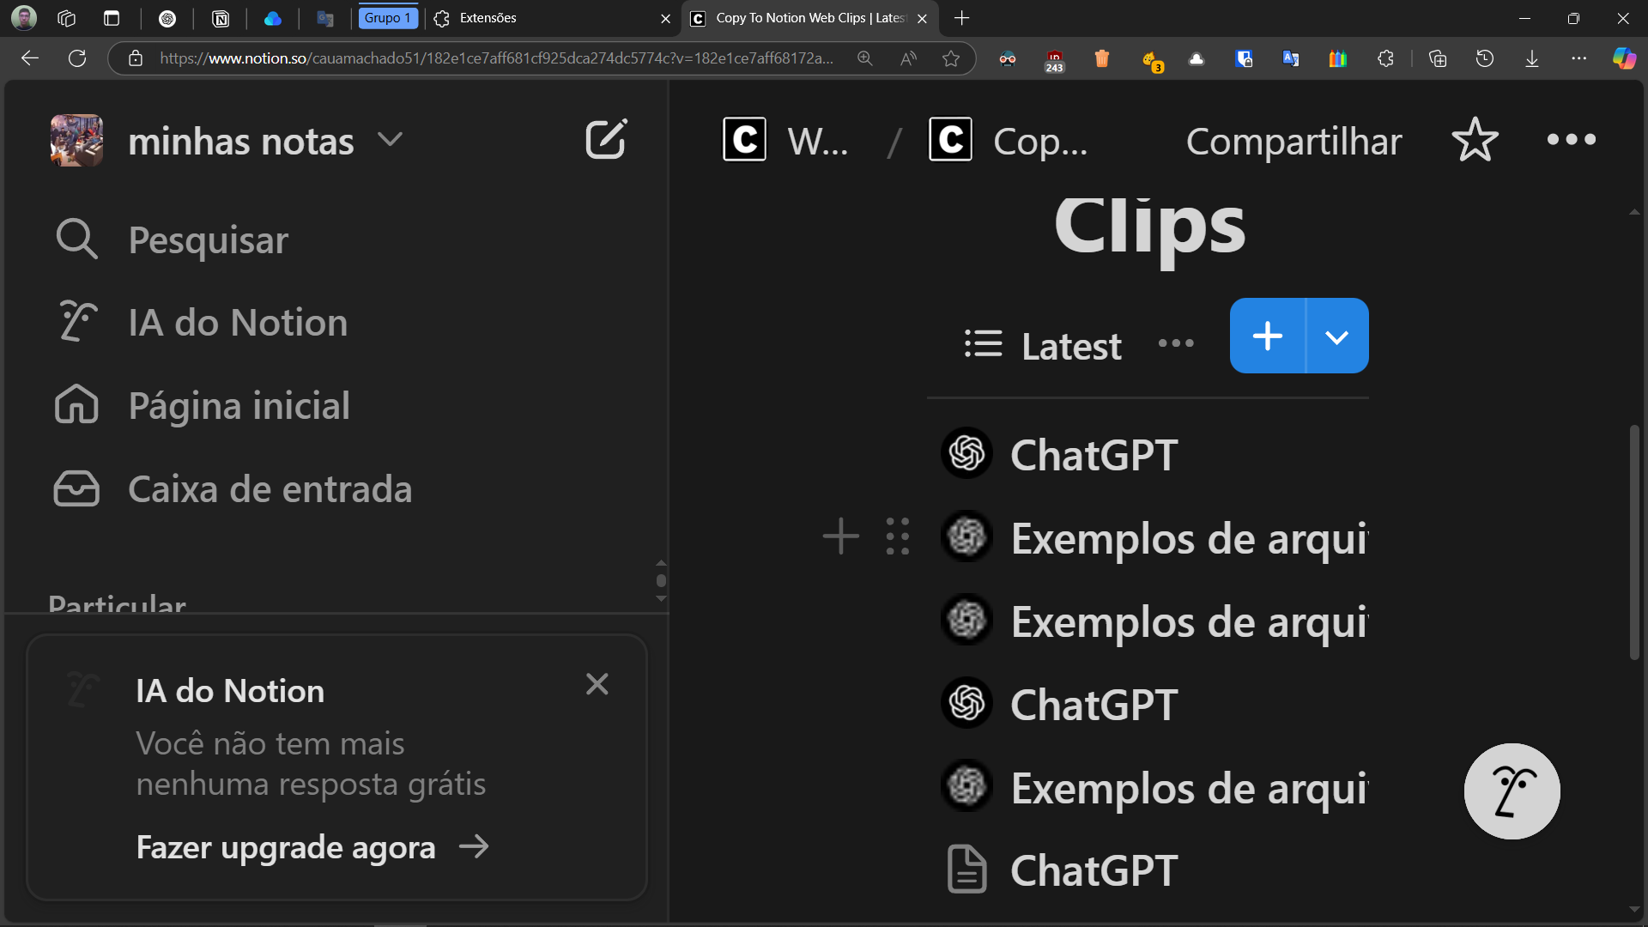Screen dimensions: 1648x927
Task: Open browser settings ellipsis menu
Action: tap(1578, 58)
